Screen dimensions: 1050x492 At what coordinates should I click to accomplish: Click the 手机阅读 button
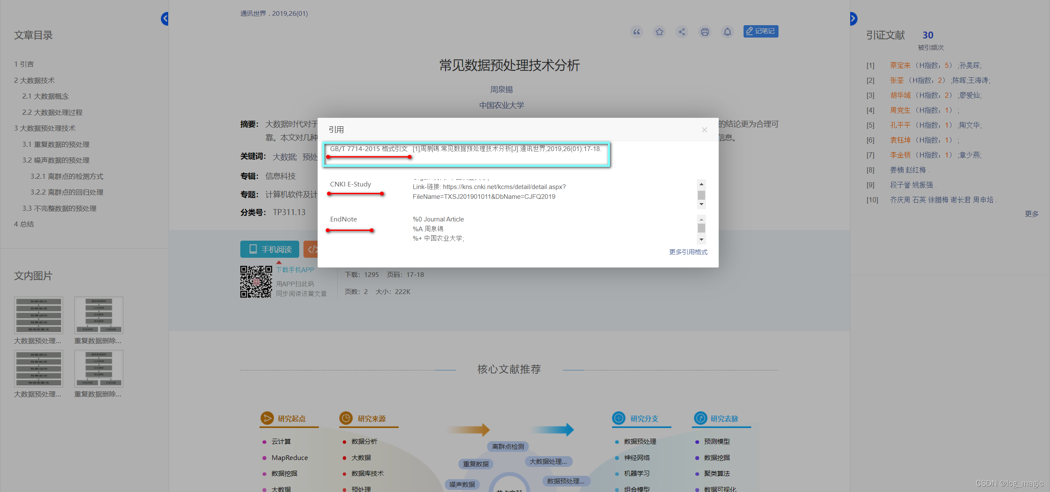point(270,249)
